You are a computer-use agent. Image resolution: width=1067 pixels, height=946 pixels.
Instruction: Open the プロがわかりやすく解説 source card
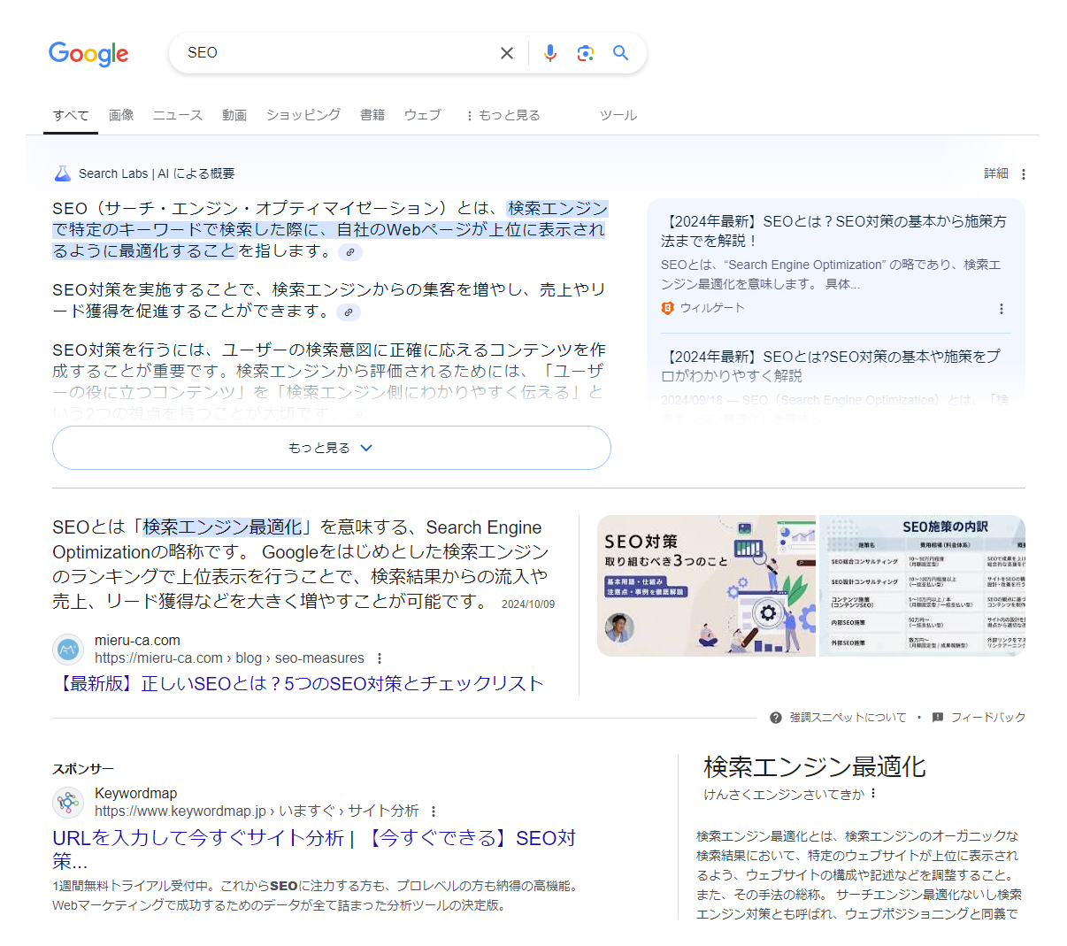[830, 366]
